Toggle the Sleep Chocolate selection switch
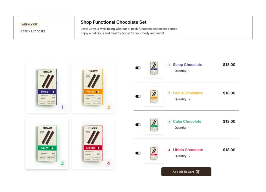266x192 pixels. pos(138,68)
